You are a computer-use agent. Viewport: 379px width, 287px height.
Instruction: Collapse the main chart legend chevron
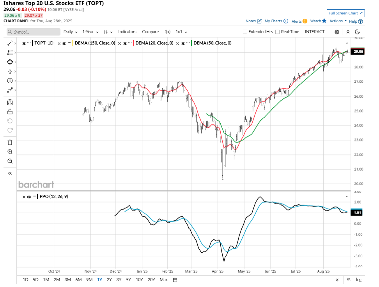pos(347,43)
